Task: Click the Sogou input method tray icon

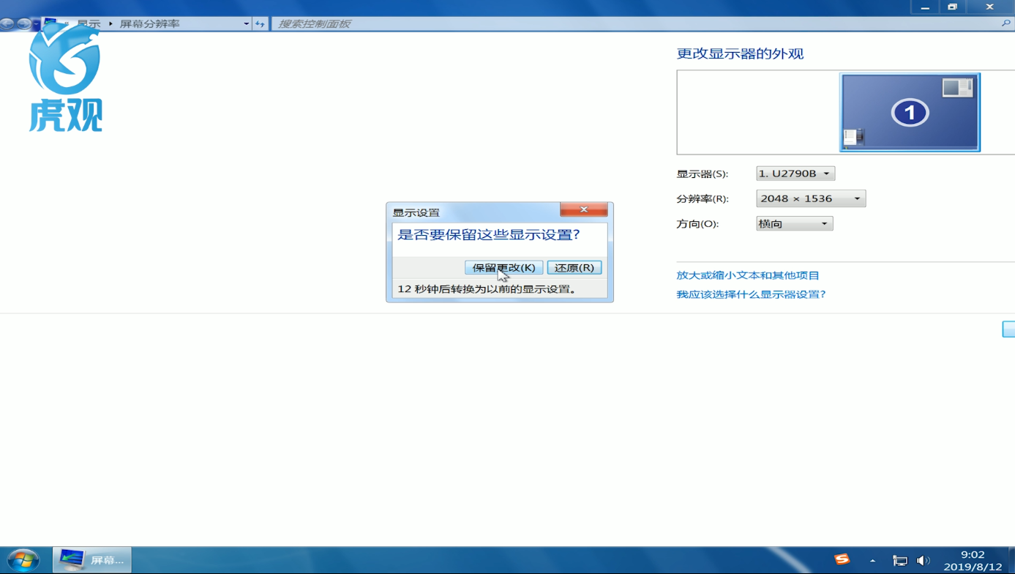Action: click(842, 559)
